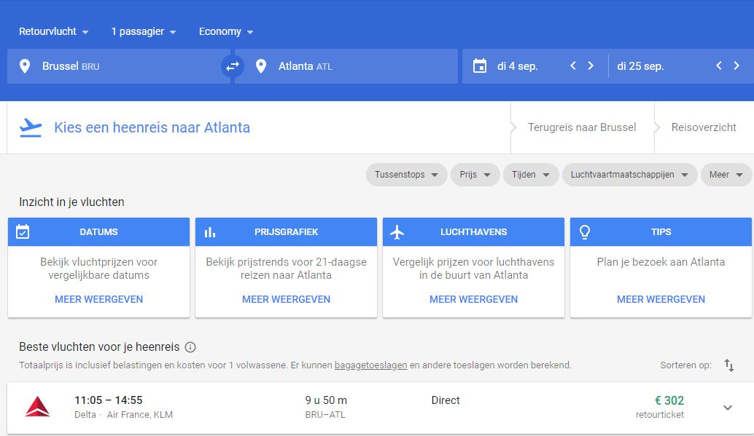
Task: Click Delta · Air France, KLM text
Action: (x=123, y=415)
